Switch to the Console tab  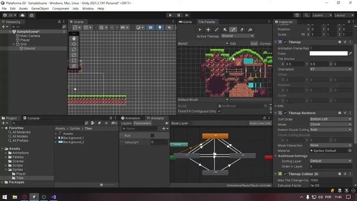(x=31, y=118)
